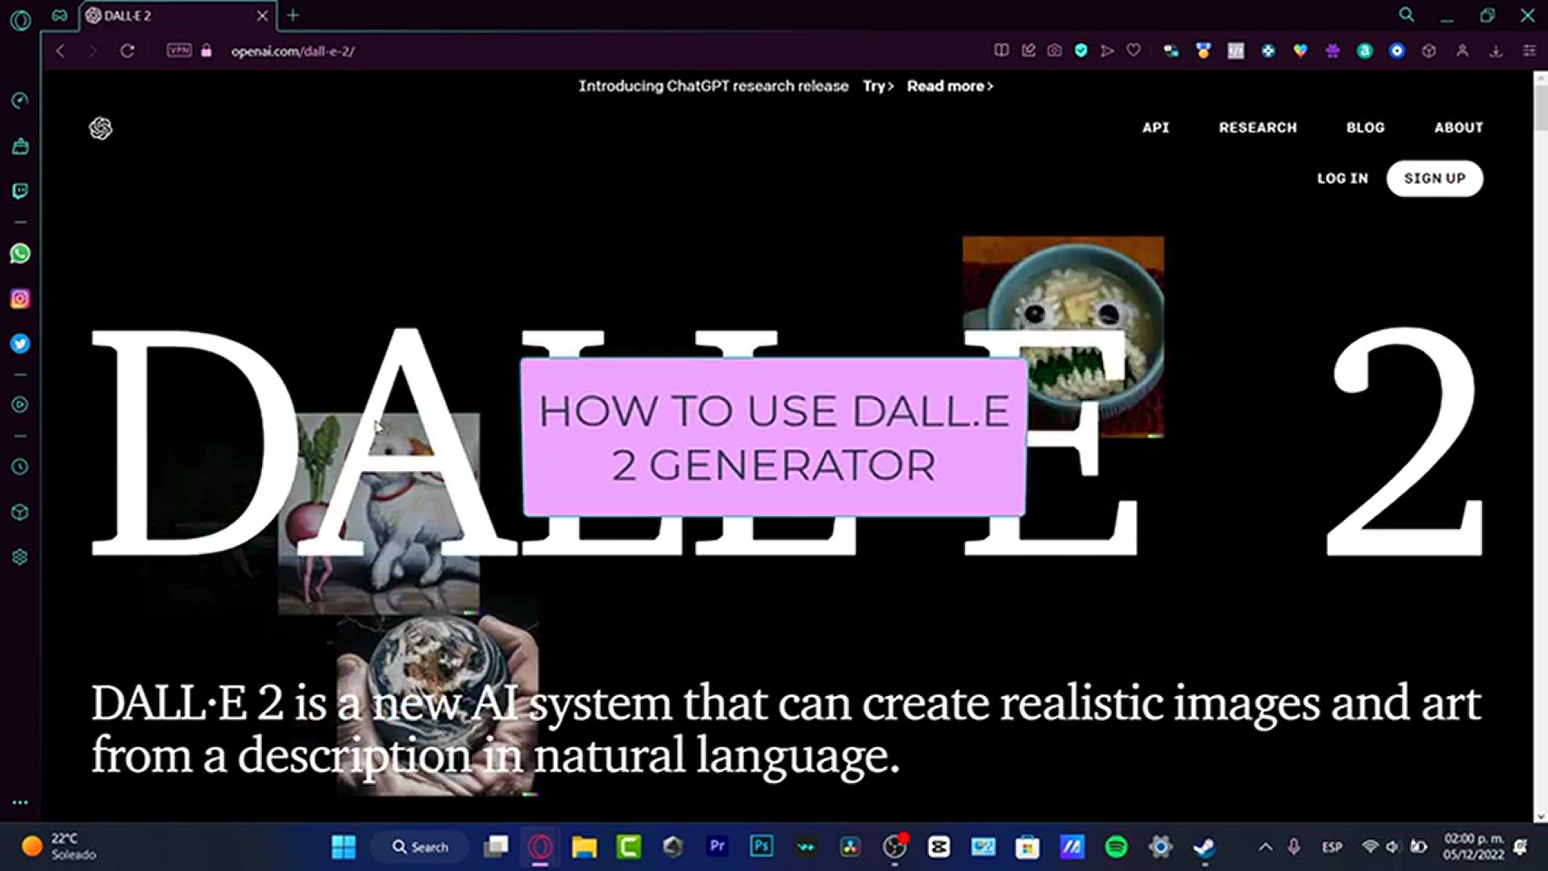
Task: Open the GX Corner gamepad icon
Action: click(60, 15)
